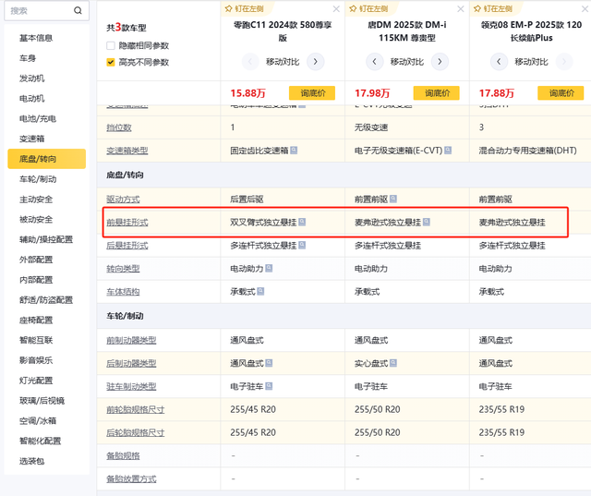Jump to 选装包 section
This screenshot has width=591, height=496.
32,461
